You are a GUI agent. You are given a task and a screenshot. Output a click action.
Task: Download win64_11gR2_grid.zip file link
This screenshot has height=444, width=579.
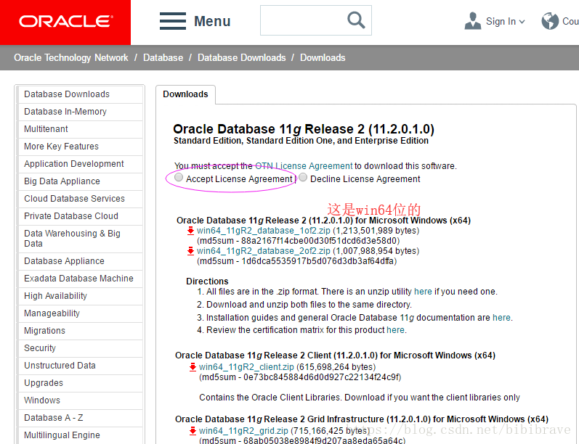pyautogui.click(x=243, y=431)
